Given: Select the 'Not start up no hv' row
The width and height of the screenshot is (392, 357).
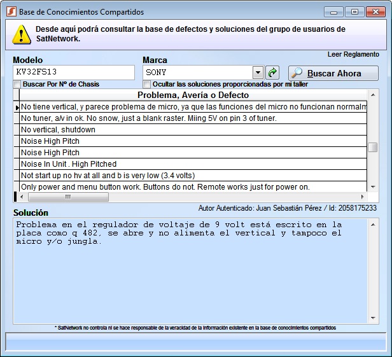Looking at the screenshot, I should pos(191,176).
